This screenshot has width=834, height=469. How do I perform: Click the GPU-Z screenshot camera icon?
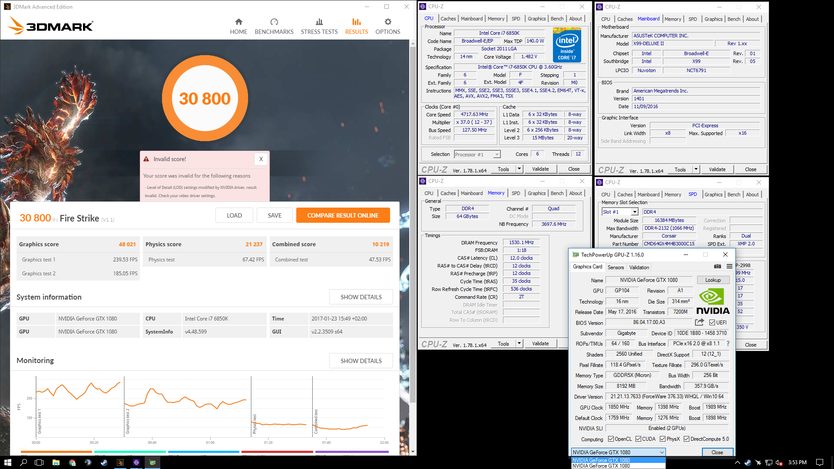pos(718,267)
